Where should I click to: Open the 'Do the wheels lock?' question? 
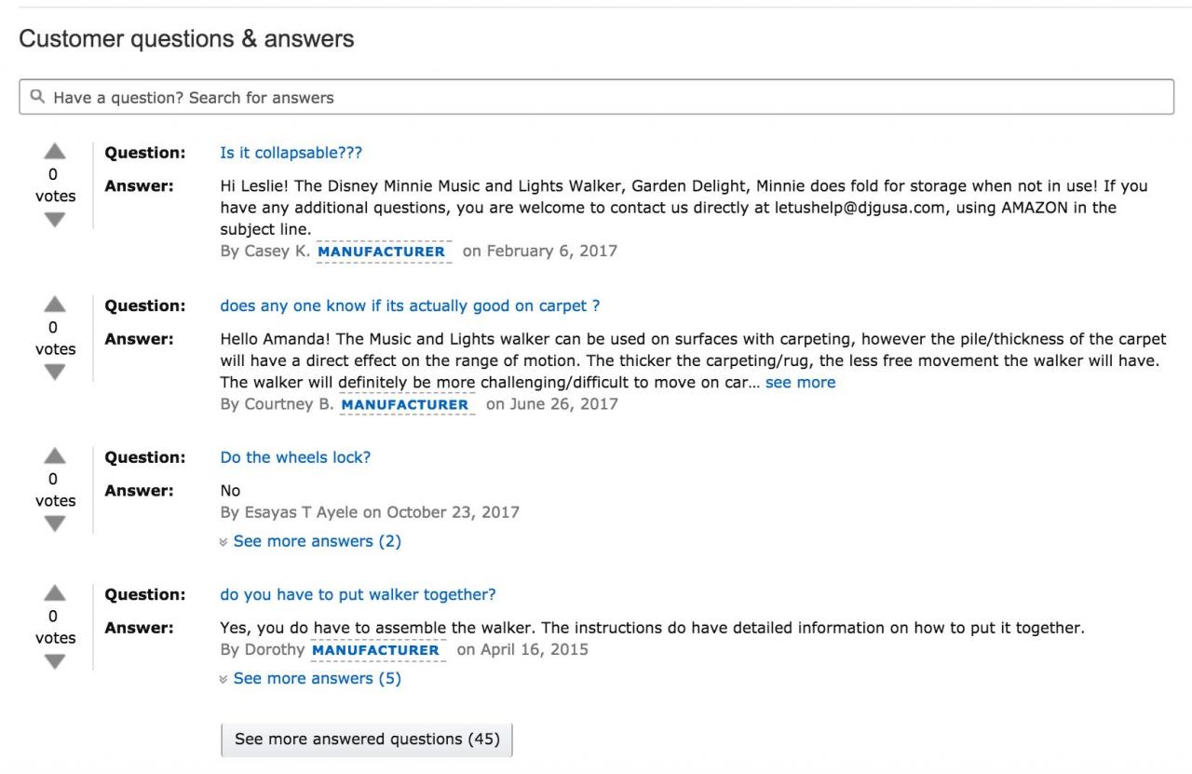coord(295,457)
